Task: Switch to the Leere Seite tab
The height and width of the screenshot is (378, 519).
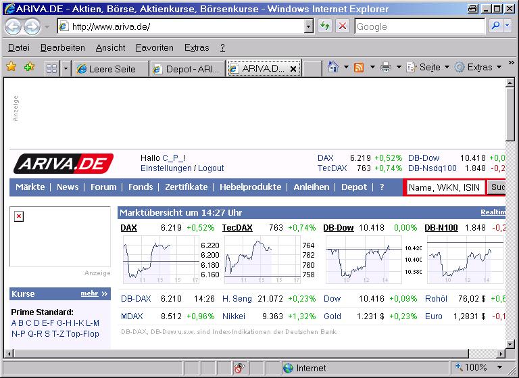Action: [x=112, y=69]
